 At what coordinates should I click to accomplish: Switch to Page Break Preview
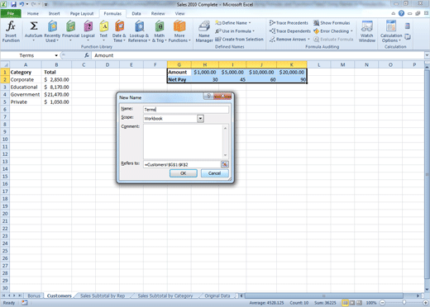[359, 303]
